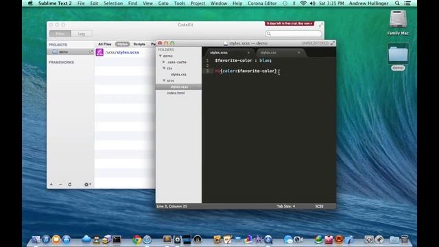439x247 pixels.
Task: Click the Time Machine menu bar icon
Action: [x=285, y=3]
